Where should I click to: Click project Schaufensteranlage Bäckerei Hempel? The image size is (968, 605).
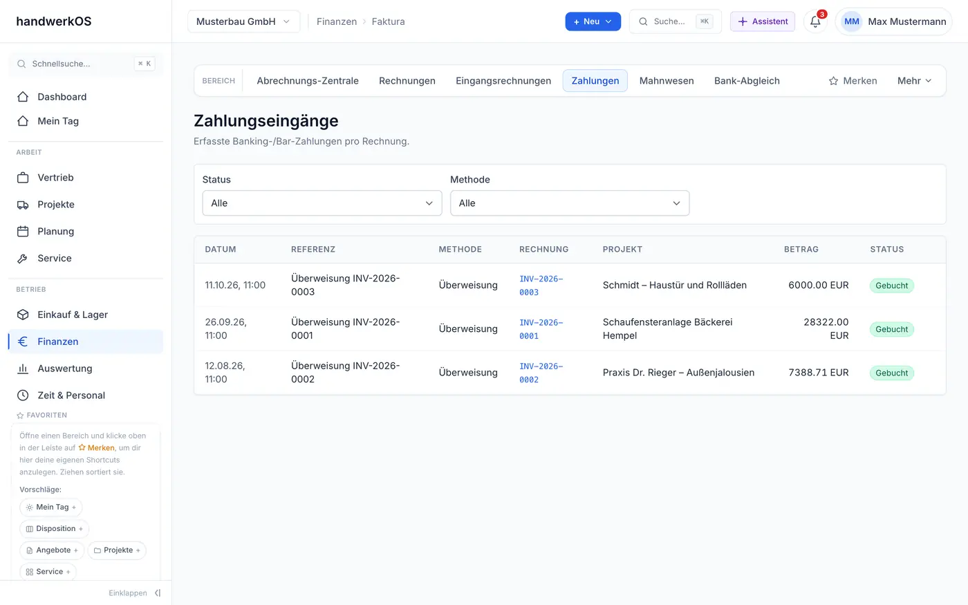(668, 329)
